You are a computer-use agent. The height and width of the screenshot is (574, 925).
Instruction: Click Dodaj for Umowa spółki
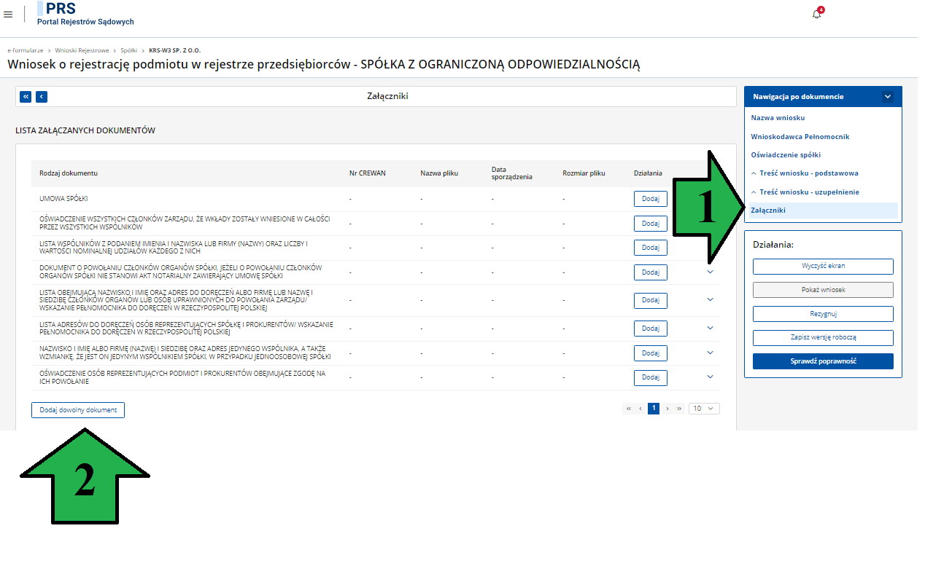(x=651, y=199)
